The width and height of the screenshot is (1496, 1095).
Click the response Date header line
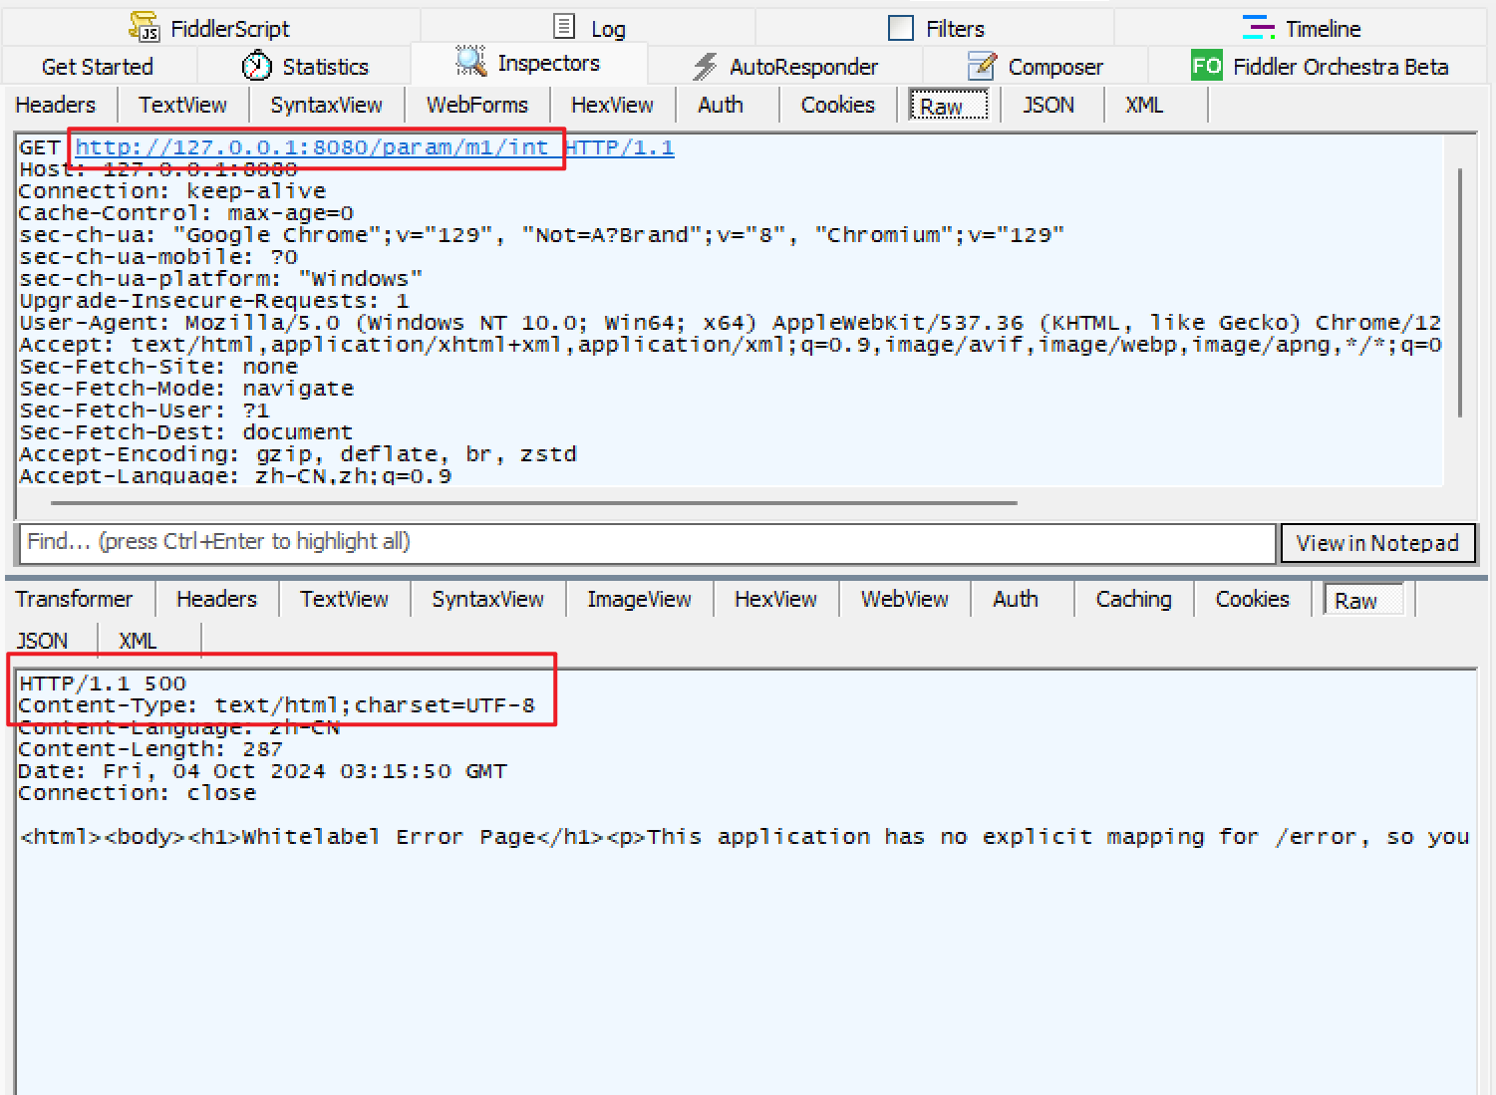pos(263,771)
